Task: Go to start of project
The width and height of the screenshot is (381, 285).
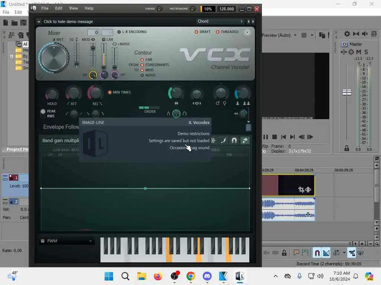Action: [283, 137]
